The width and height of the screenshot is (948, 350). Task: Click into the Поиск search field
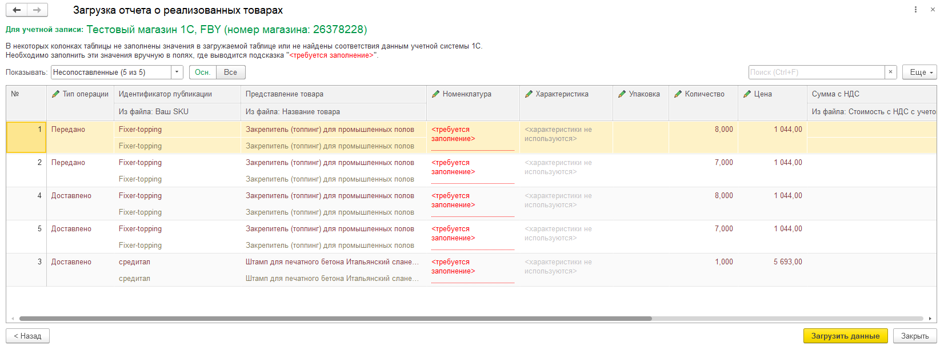point(816,72)
